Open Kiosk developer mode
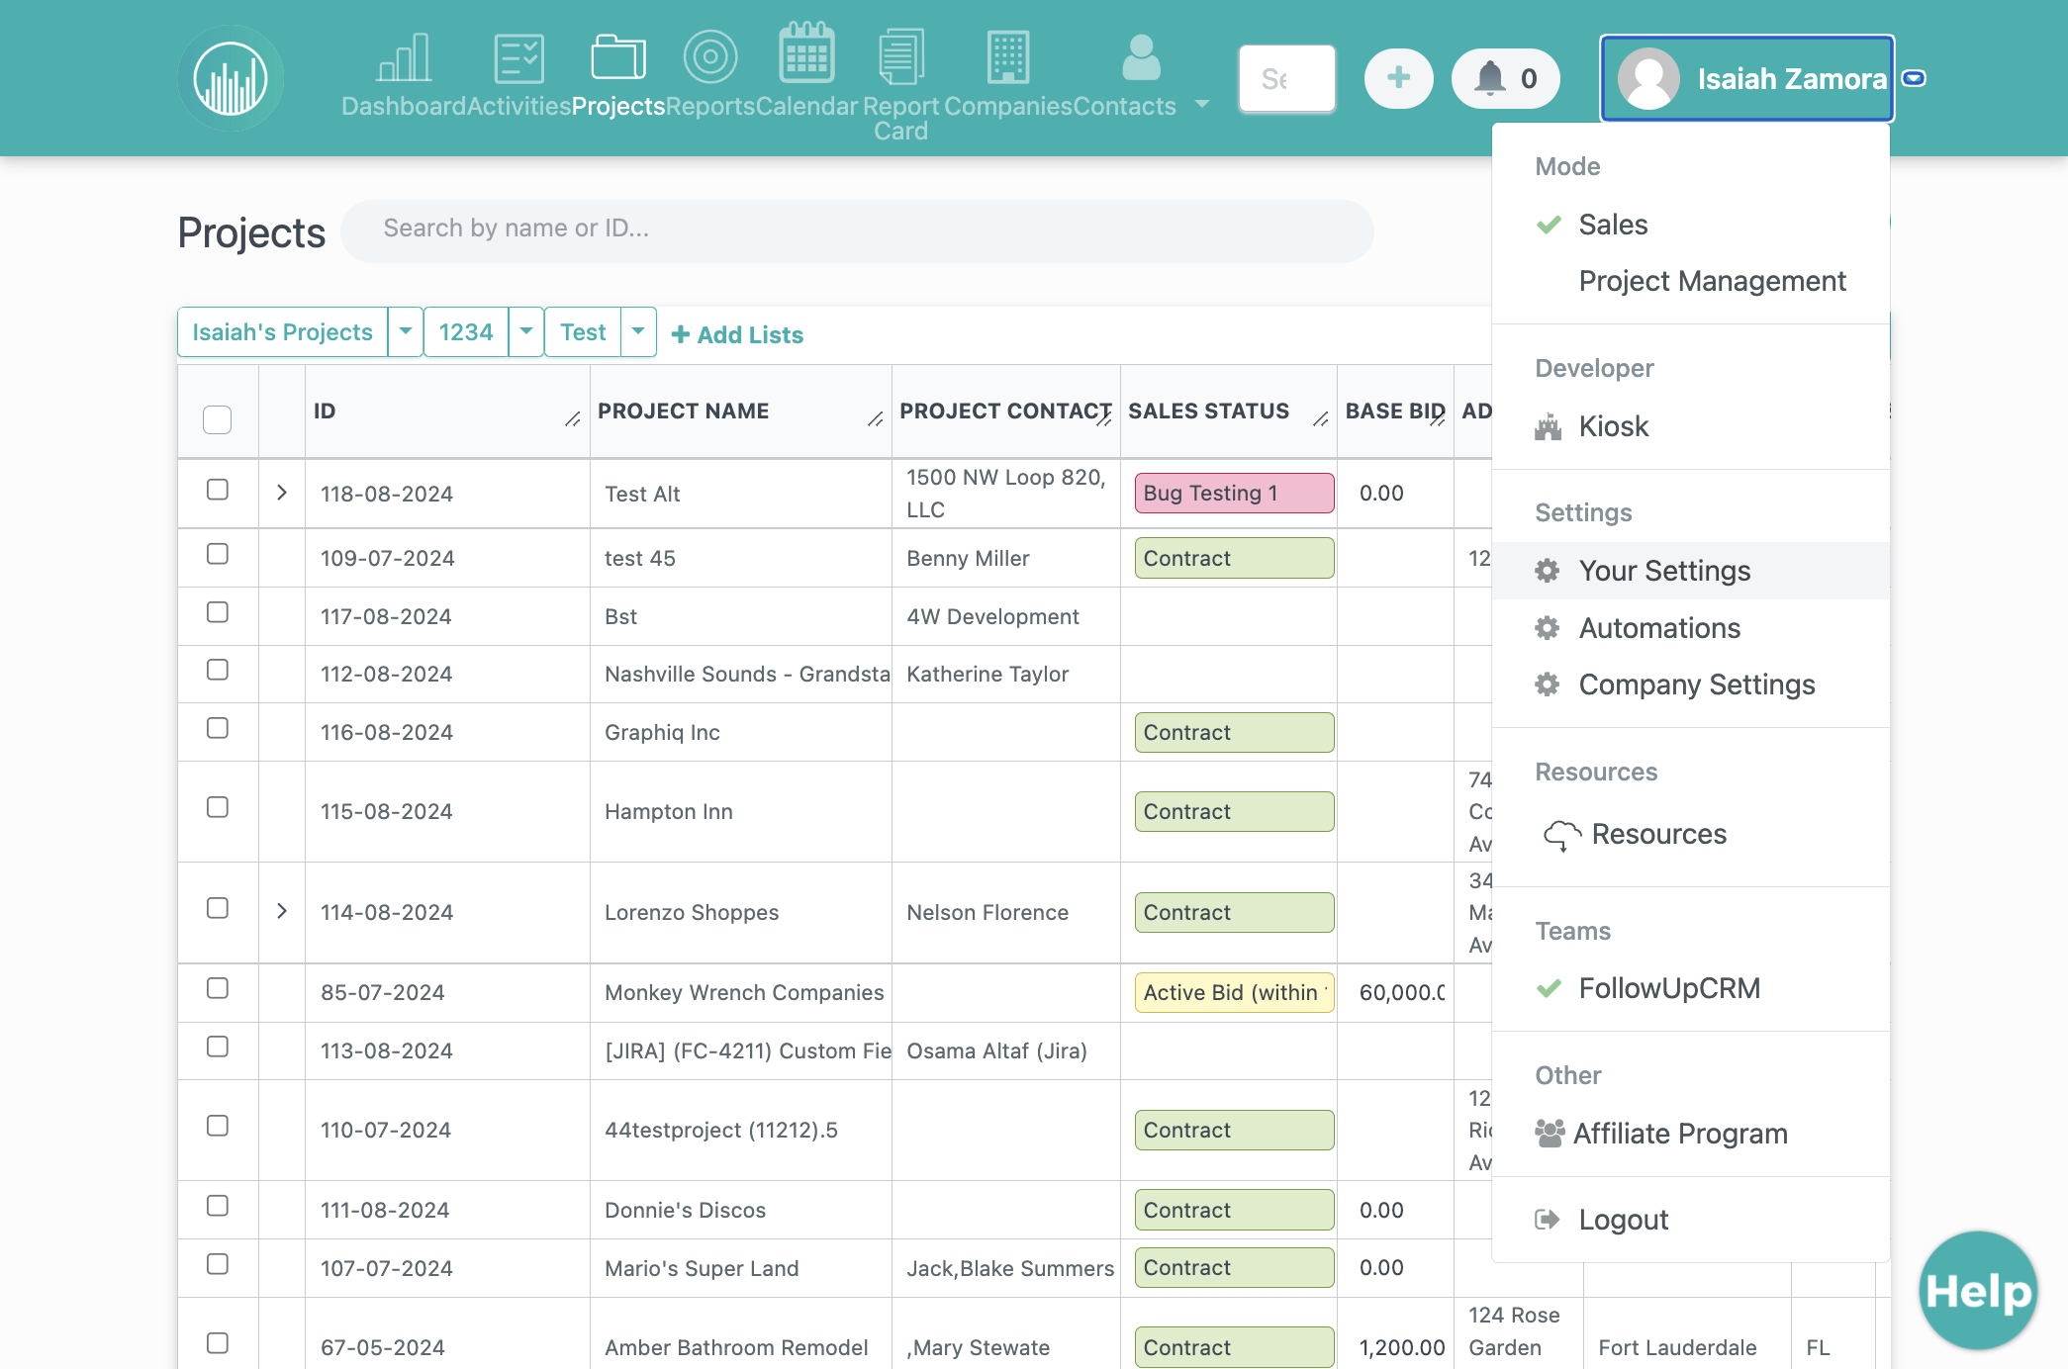The image size is (2068, 1369). [1690, 426]
